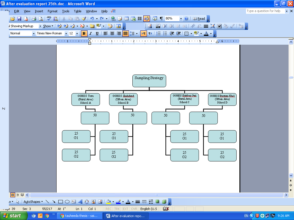Click the Undo arrow icon
Image resolution: width=294 pixels, height=220 pixels.
click(x=92, y=19)
